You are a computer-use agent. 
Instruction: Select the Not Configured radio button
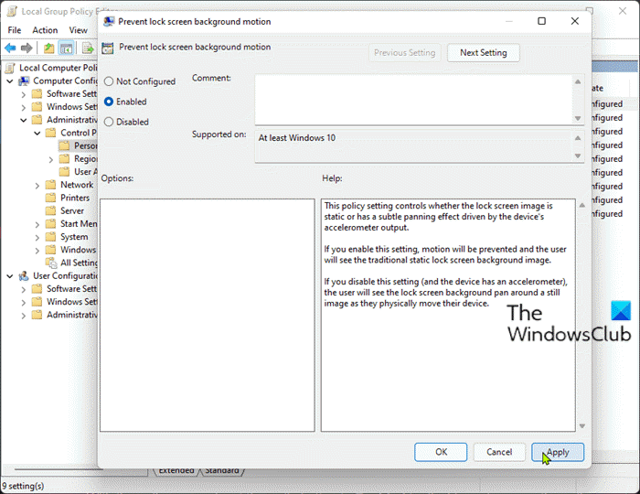(109, 81)
